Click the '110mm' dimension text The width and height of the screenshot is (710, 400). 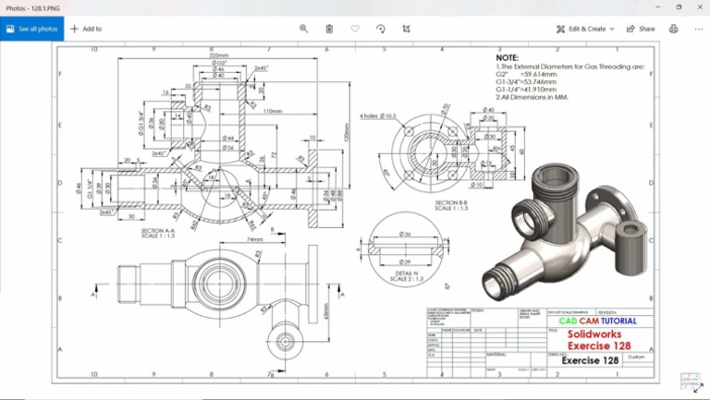click(x=272, y=111)
